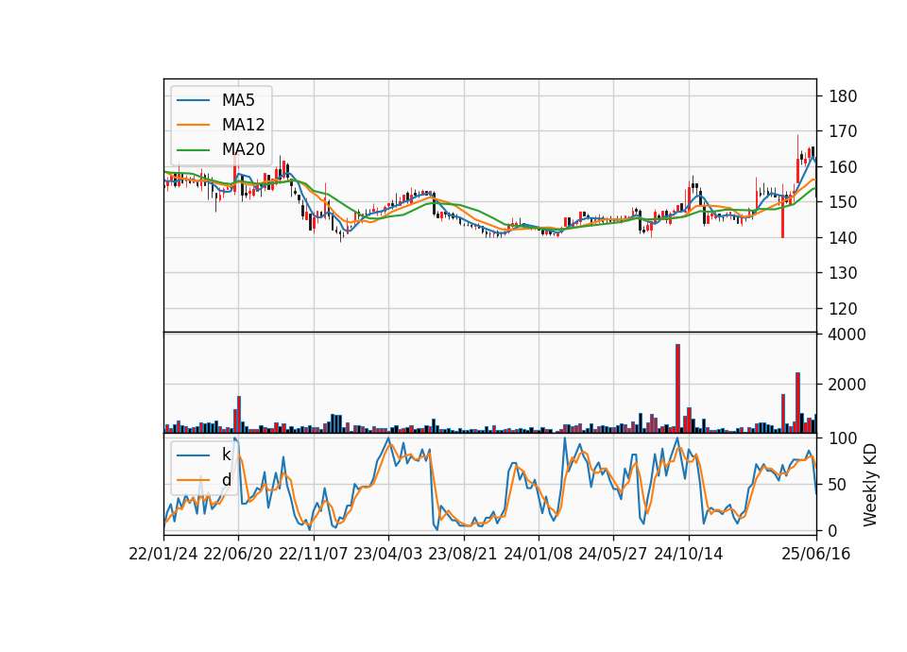
Task: Click the blue MA5 legend line sample
Action: point(193,100)
